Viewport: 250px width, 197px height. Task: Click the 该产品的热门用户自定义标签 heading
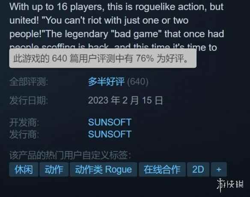pyautogui.click(x=70, y=155)
